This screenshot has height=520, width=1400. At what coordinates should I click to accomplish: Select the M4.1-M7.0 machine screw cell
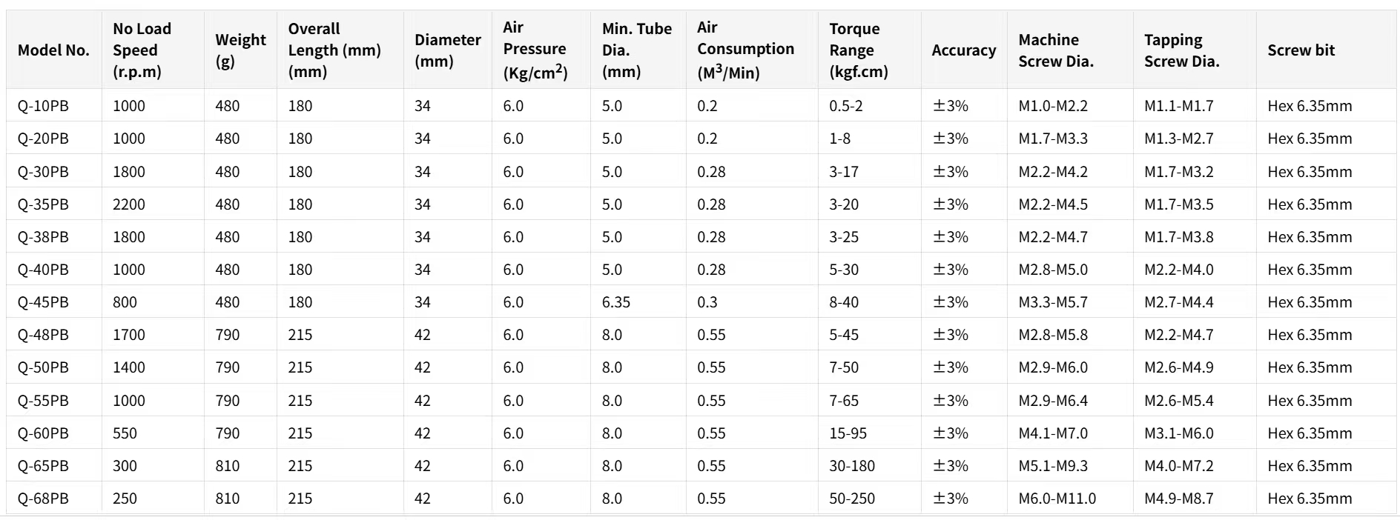[x=1053, y=433]
